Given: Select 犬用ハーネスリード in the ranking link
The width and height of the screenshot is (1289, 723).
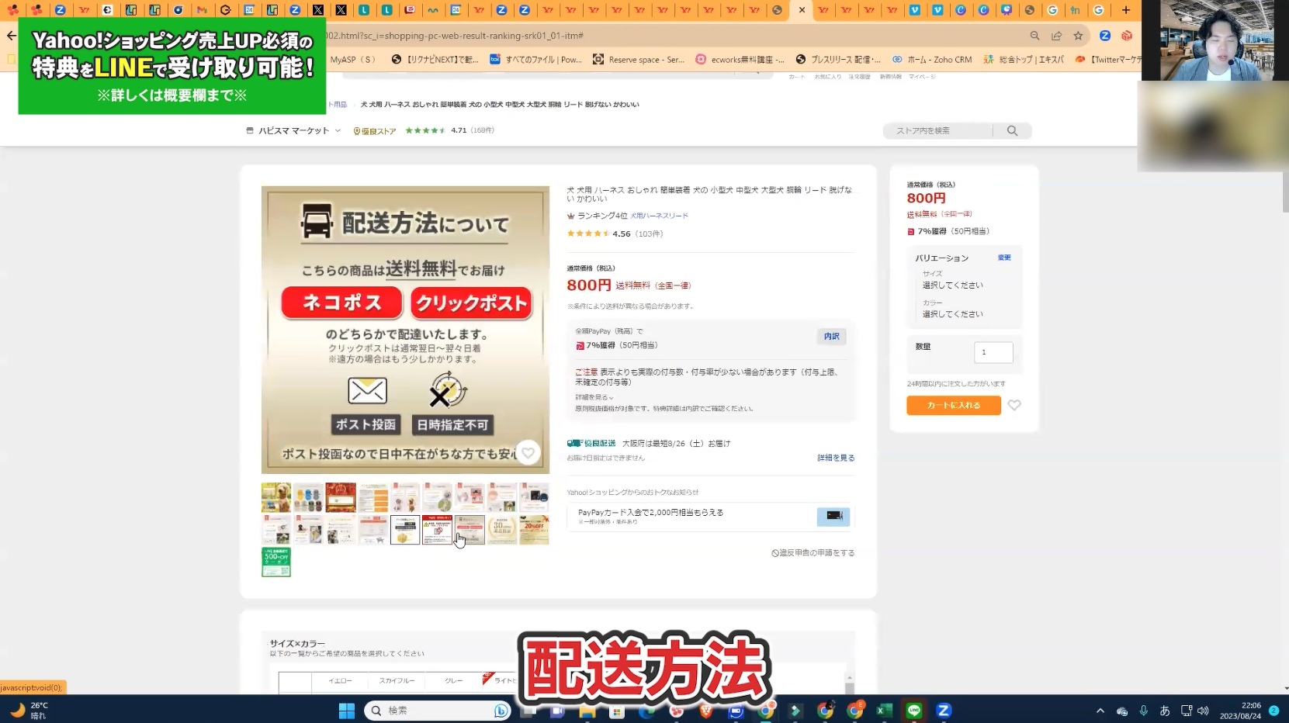Looking at the screenshot, I should point(660,216).
